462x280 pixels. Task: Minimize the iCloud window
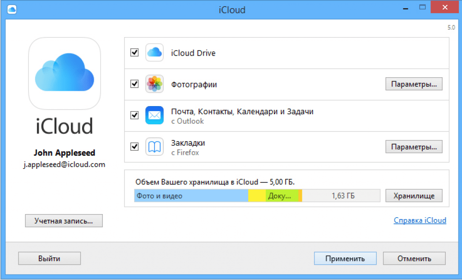(x=406, y=8)
